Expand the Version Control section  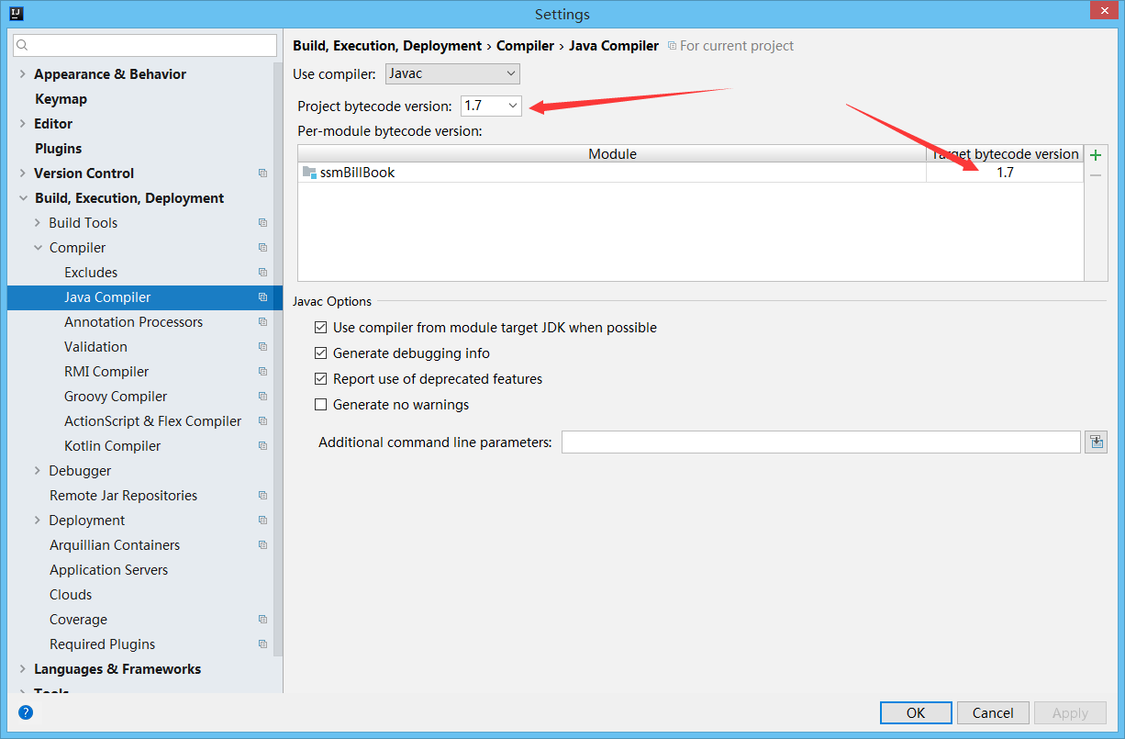(22, 174)
